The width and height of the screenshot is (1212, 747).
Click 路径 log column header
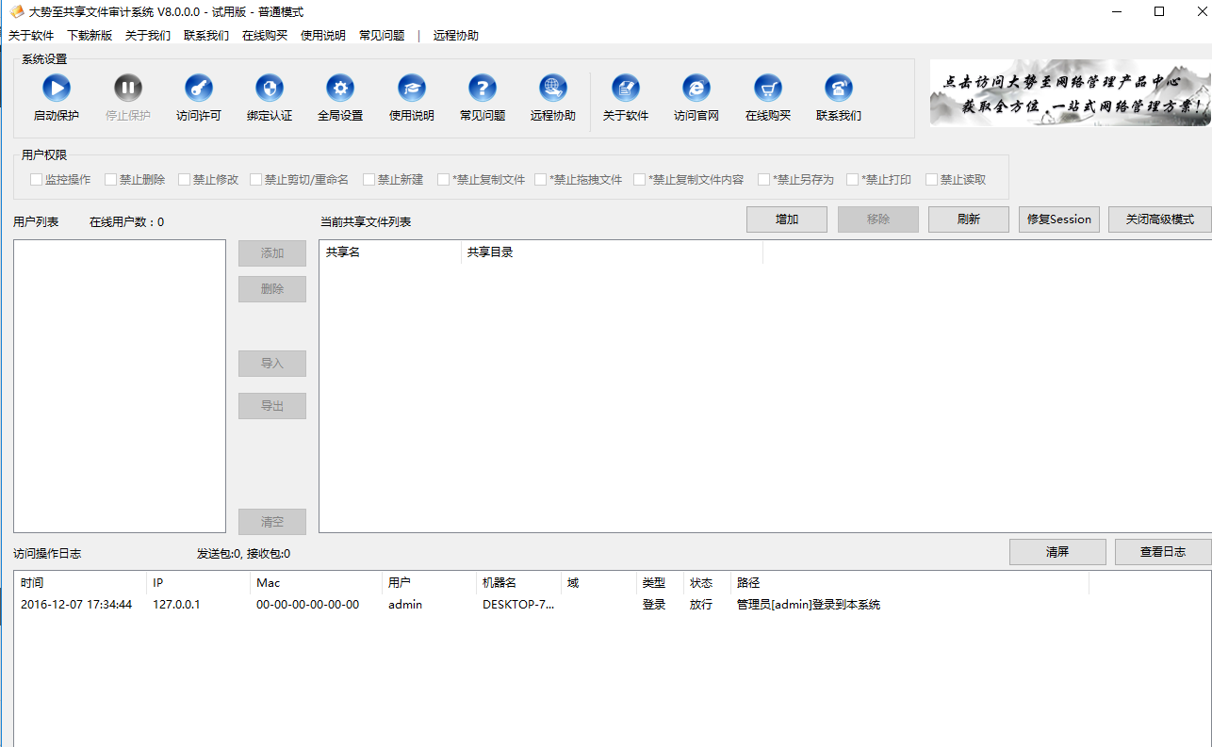909,583
